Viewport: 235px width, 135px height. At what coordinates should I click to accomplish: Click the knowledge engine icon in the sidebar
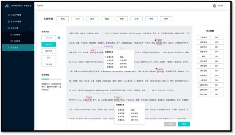point(9,28)
